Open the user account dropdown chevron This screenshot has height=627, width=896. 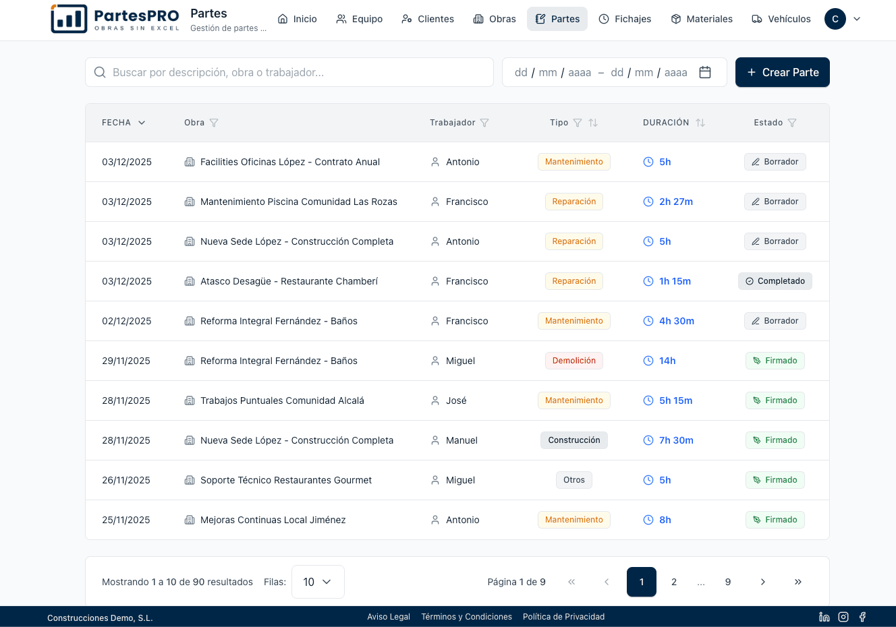857,19
